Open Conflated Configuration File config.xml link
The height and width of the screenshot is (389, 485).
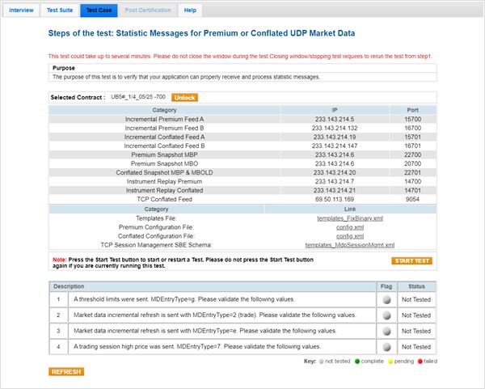350,236
